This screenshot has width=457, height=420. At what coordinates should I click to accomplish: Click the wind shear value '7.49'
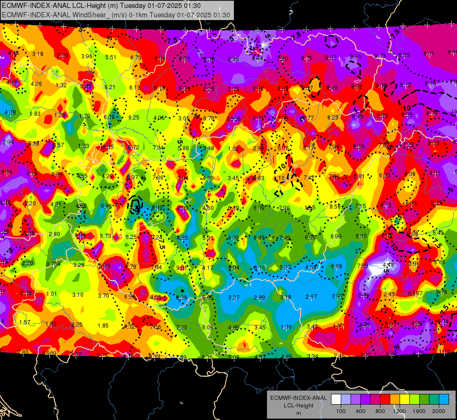[x=285, y=238]
